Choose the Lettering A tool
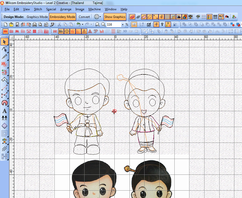This screenshot has height=198, width=242. click(4, 111)
